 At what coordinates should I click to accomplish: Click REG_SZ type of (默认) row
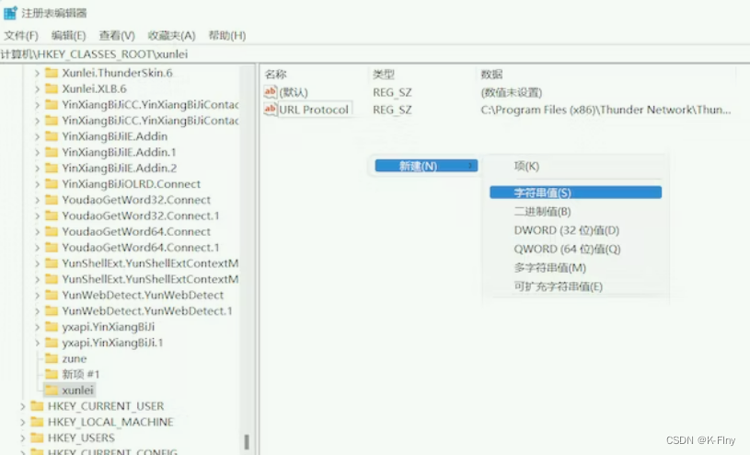click(x=392, y=92)
